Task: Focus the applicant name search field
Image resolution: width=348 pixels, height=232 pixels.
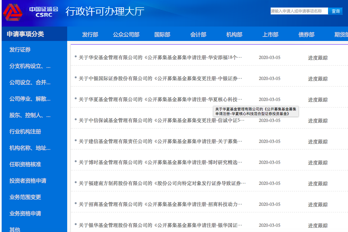Action: [x=299, y=11]
